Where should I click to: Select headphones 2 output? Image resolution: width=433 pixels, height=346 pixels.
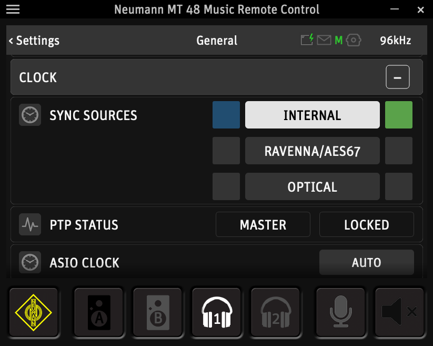[276, 313]
